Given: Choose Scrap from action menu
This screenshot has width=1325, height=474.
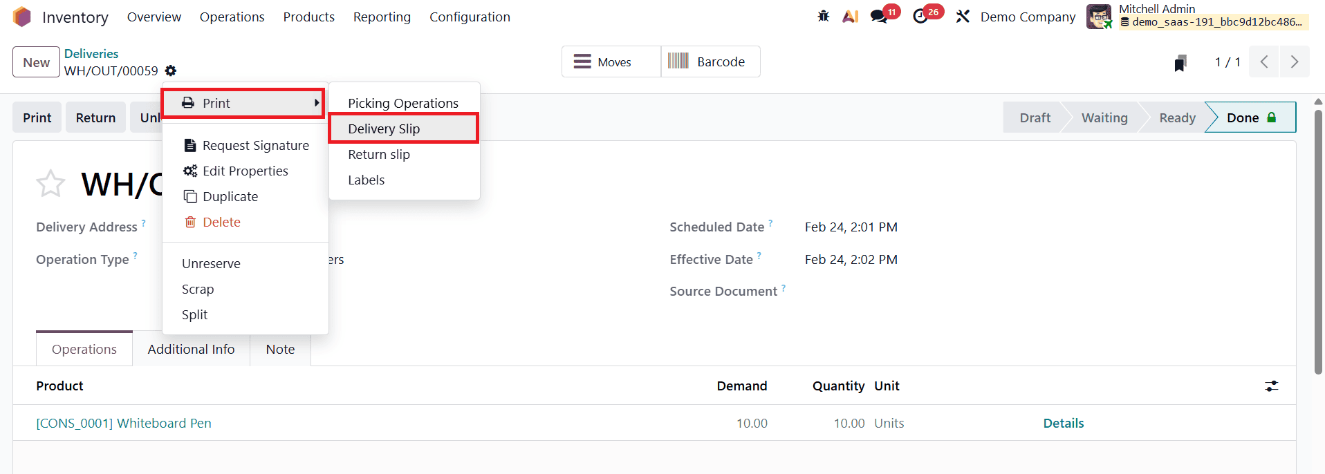Looking at the screenshot, I should pyautogui.click(x=245, y=289).
